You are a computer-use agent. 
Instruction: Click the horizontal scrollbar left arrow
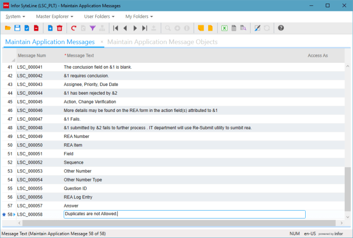pyautogui.click(x=20, y=223)
